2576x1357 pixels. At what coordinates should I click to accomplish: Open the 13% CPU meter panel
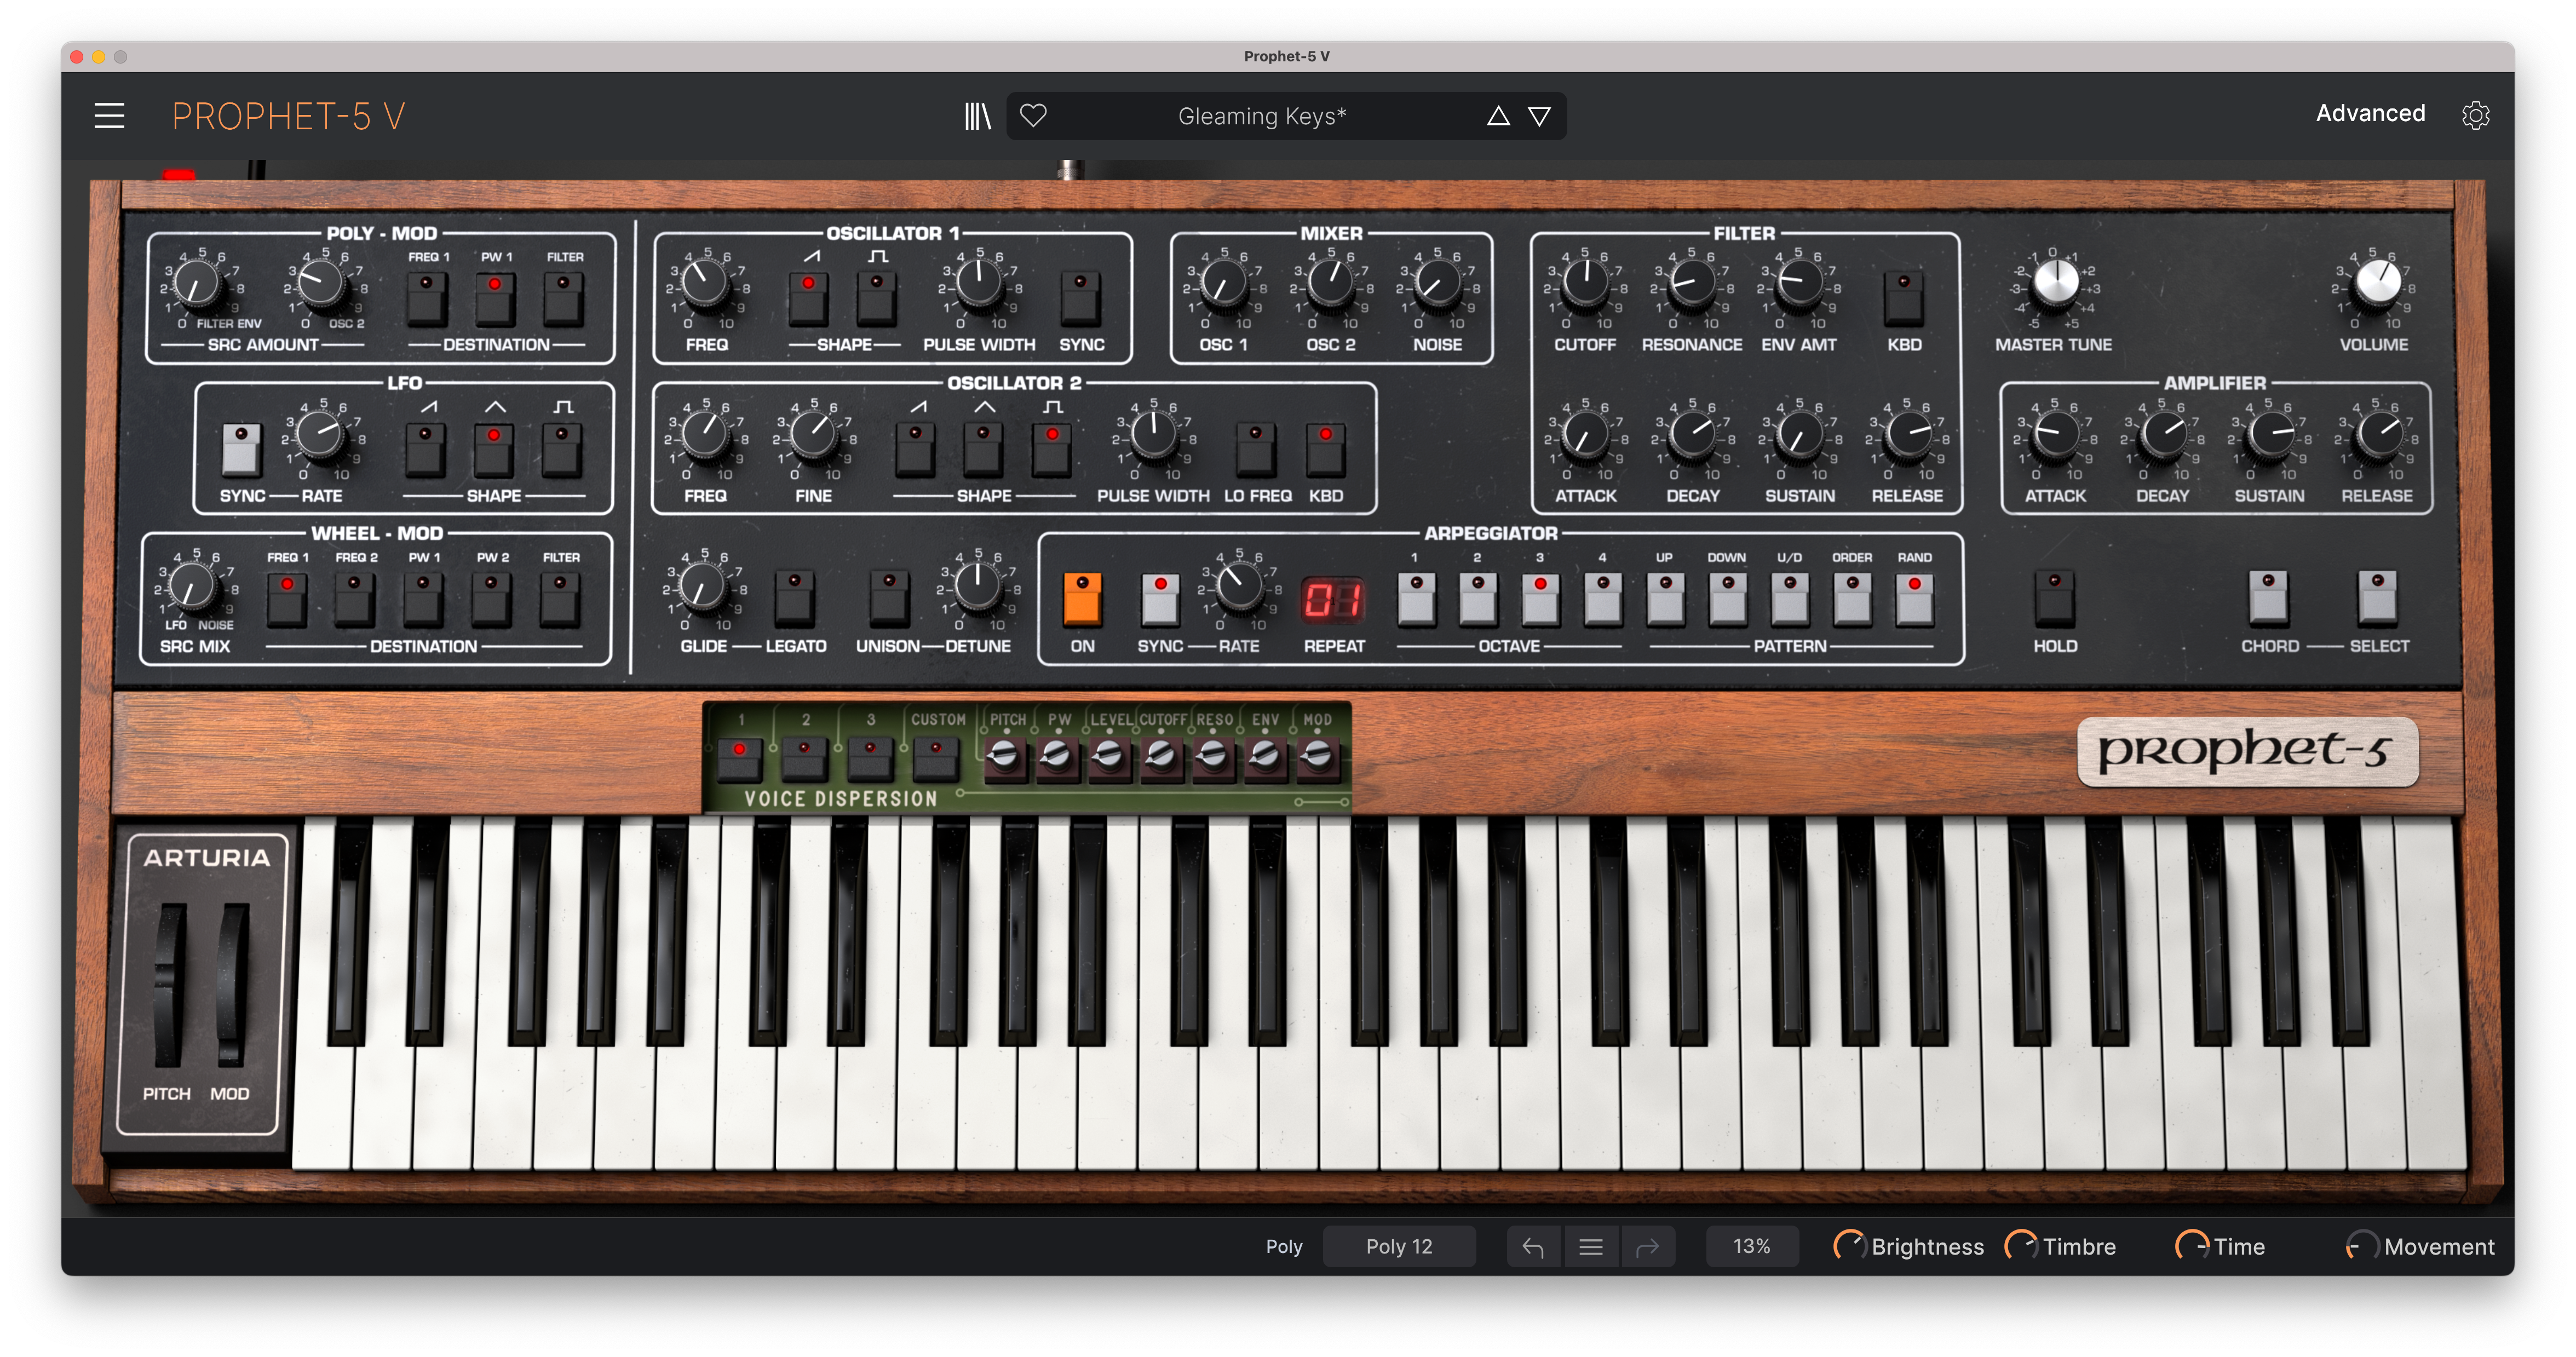(1751, 1246)
